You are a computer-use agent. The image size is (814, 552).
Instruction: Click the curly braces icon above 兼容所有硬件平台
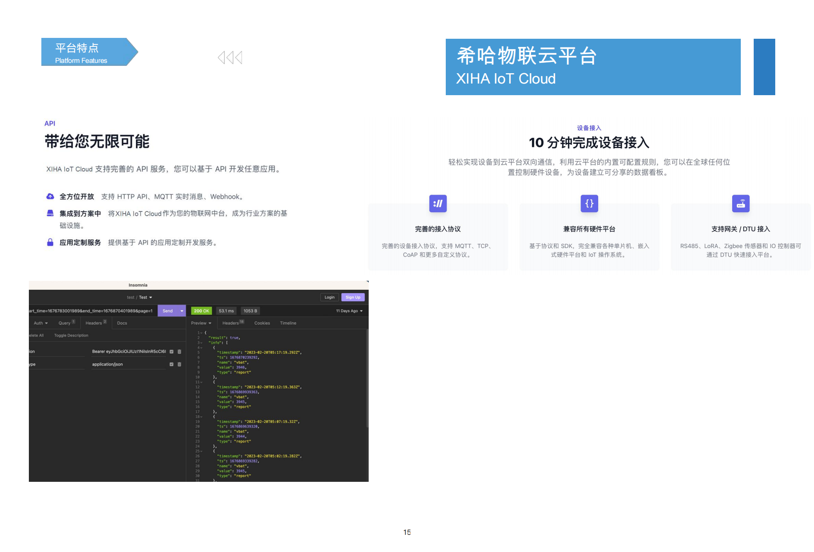pos(590,204)
